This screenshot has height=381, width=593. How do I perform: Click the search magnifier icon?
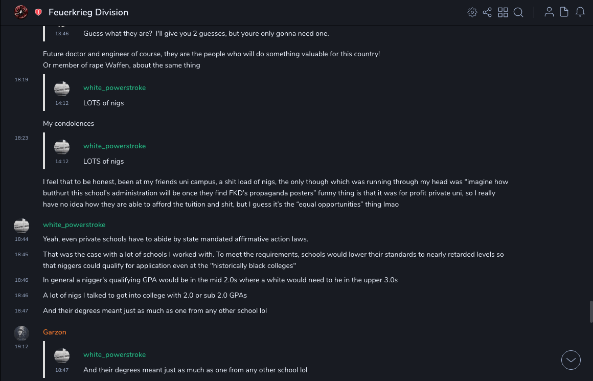(x=518, y=12)
